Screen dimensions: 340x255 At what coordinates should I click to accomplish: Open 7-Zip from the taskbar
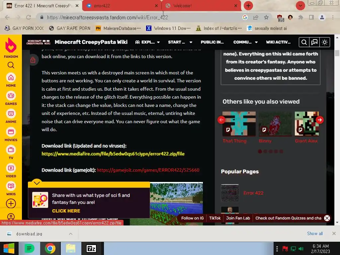91,248
